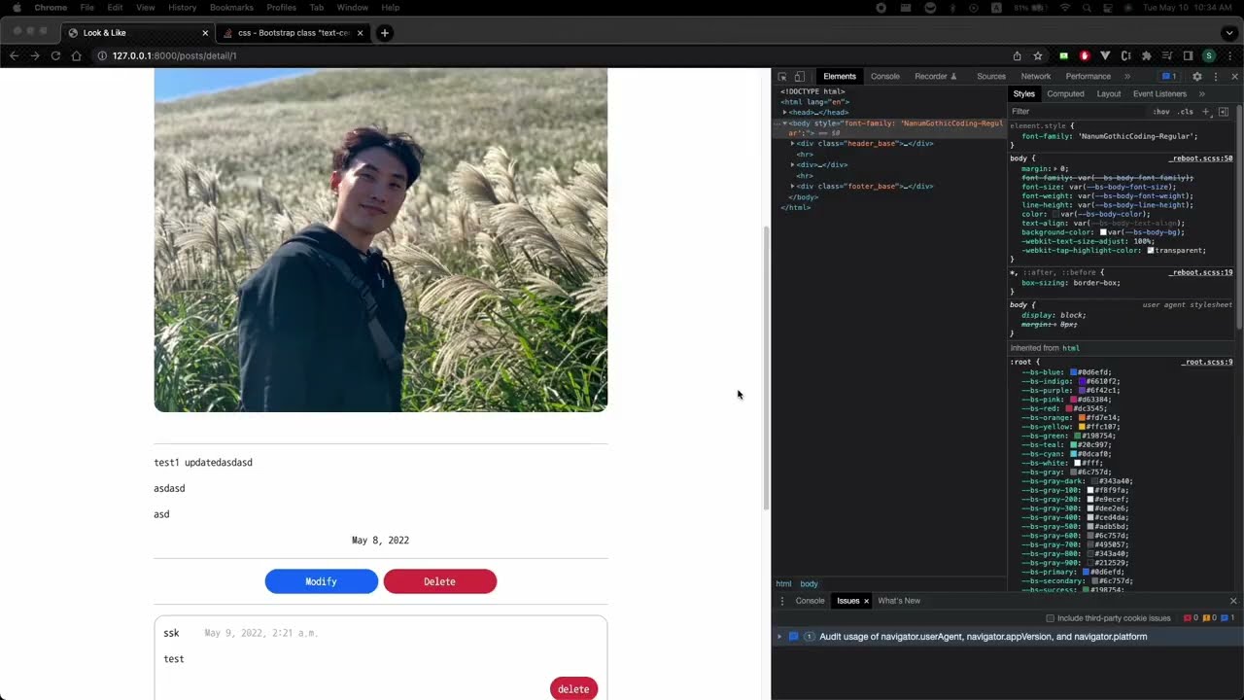Open the share icon in the address bar
Screen dimensions: 1244x700
point(1017,55)
